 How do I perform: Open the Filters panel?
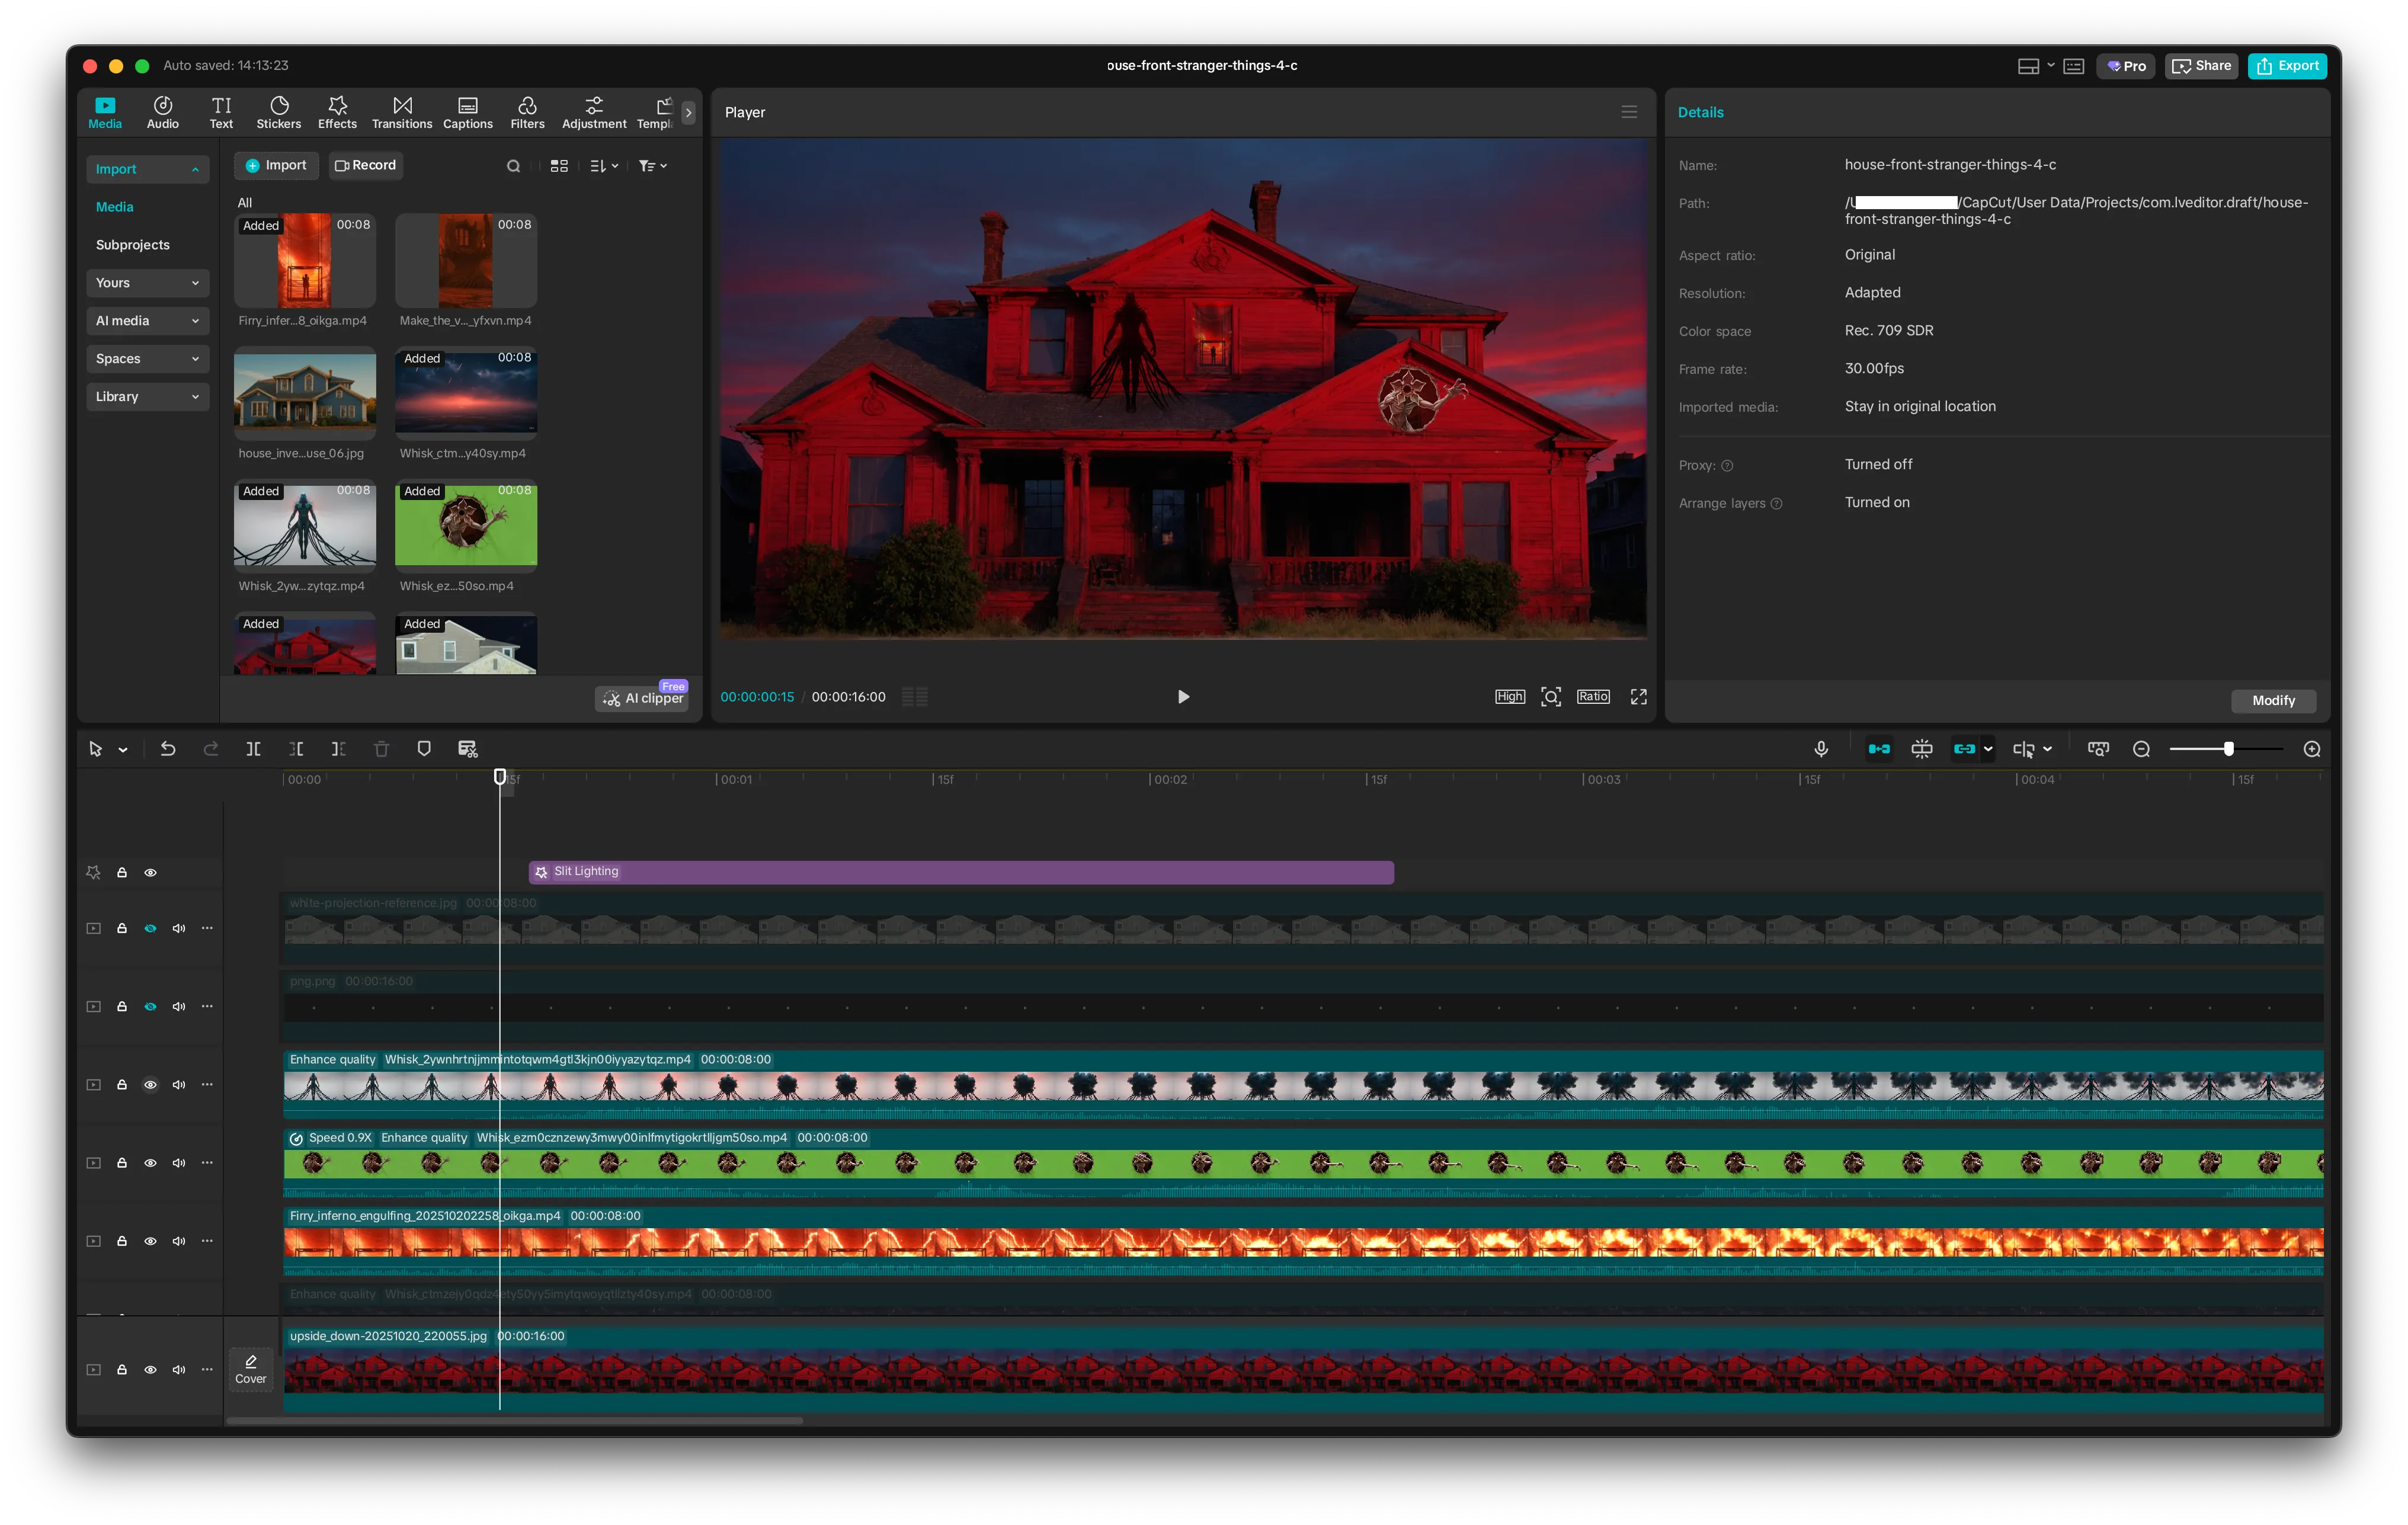(527, 112)
